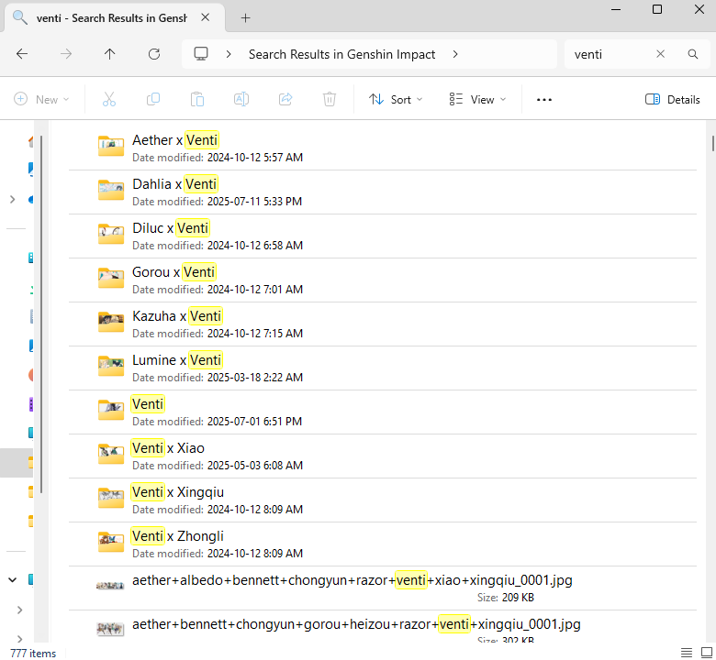Click Kazuha x Venti folder icon
Image resolution: width=716 pixels, height=660 pixels.
pos(111,322)
